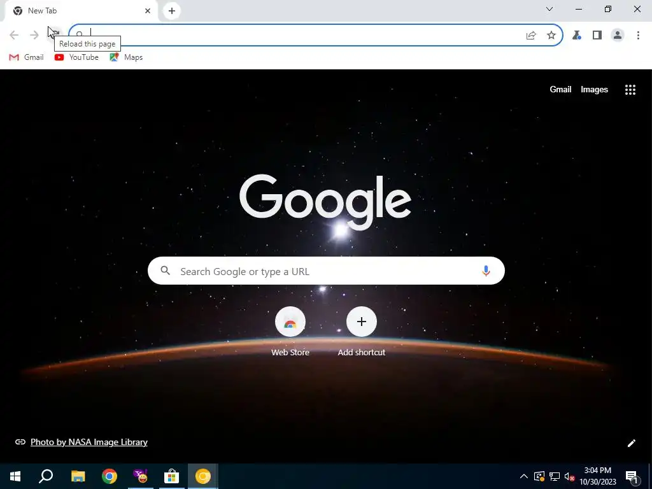Share this page from address bar
Image resolution: width=652 pixels, height=489 pixels.
coord(531,36)
